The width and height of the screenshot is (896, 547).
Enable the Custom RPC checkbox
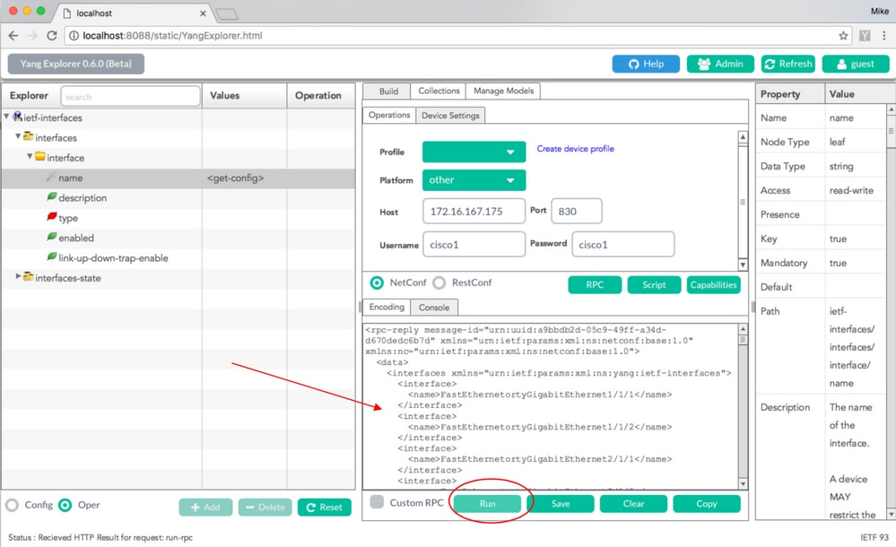[377, 502]
